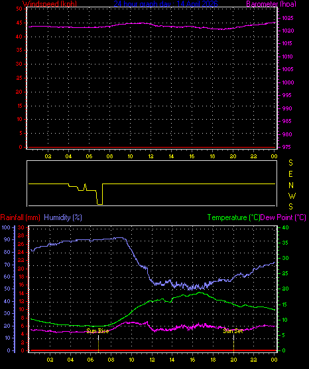Viewport: 309px width, 369px height.
Task: Click the 40 value on green temperature axis
Action: (285, 227)
